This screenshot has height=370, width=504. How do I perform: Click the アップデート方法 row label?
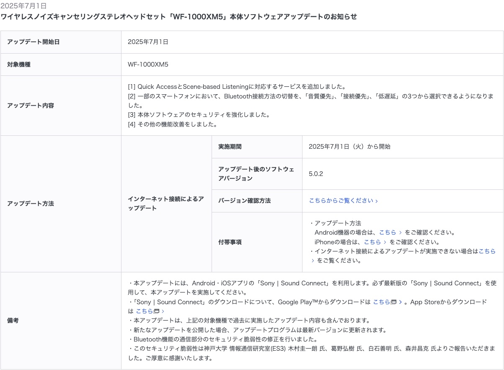click(x=31, y=204)
